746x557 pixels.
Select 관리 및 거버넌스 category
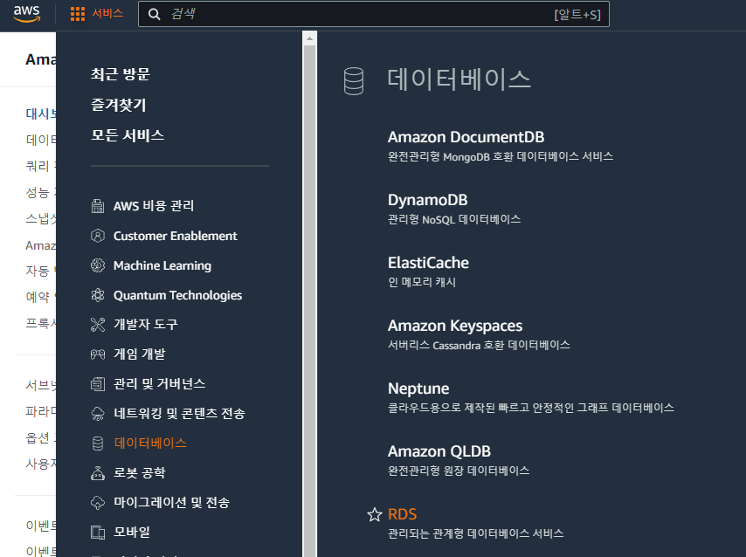159,384
